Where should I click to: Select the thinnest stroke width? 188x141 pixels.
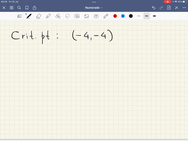[x=139, y=16]
